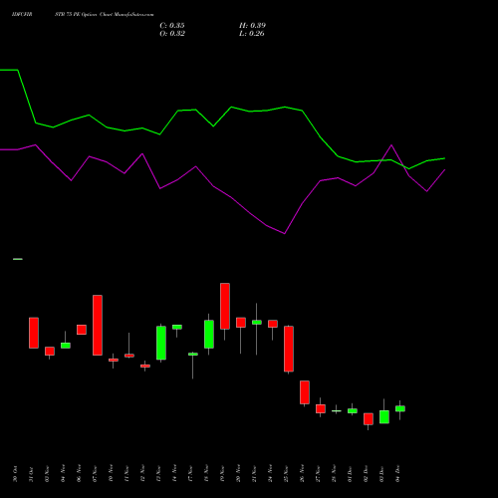The height and width of the screenshot is (498, 498).
Task: Click the HDFCFIR symbol title text
Action: 22,15
